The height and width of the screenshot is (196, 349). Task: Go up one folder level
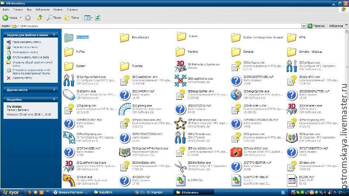tap(40, 17)
